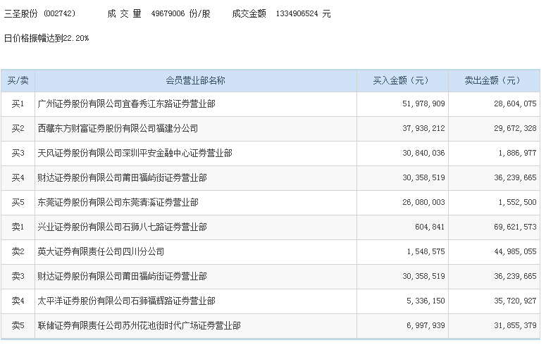
Task: Select buy amount 30,840,036
Action: (x=423, y=153)
